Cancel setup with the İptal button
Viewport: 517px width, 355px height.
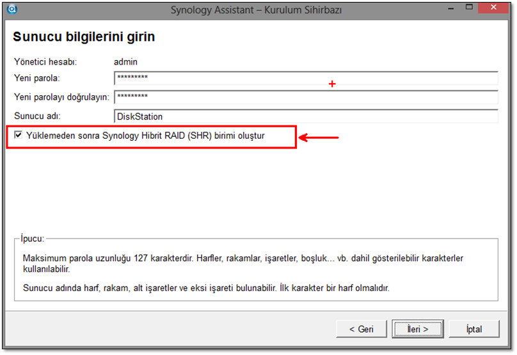(x=473, y=329)
